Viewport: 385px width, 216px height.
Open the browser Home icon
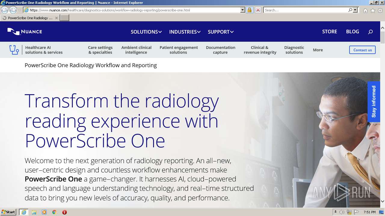coord(365,10)
